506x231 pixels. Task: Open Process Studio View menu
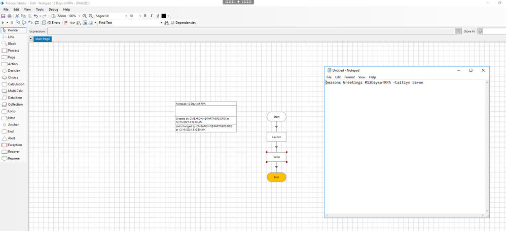pos(27,10)
